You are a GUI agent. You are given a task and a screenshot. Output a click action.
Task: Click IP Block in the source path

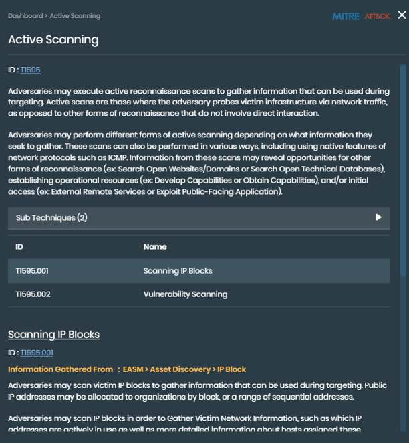(x=231, y=369)
